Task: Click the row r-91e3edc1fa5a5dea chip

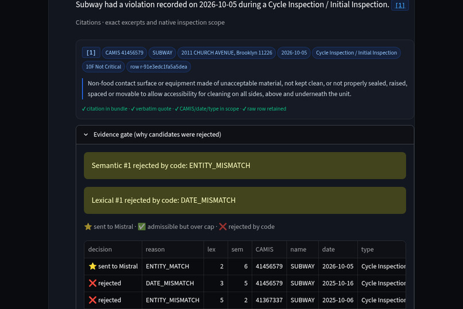Action: pyautogui.click(x=159, y=67)
